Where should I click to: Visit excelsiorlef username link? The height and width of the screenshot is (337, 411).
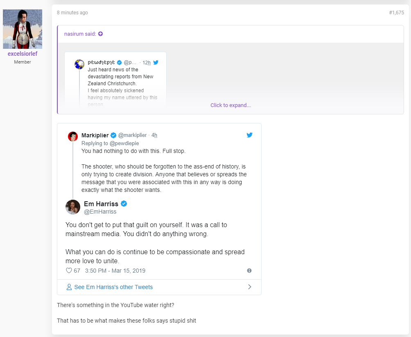[x=23, y=54]
